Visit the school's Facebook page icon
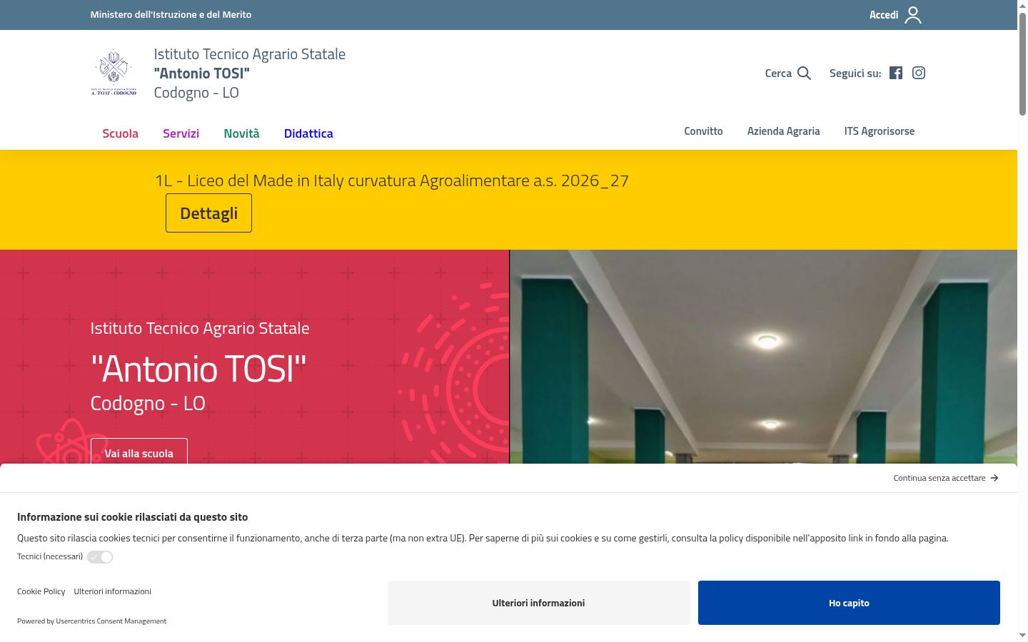 click(896, 73)
